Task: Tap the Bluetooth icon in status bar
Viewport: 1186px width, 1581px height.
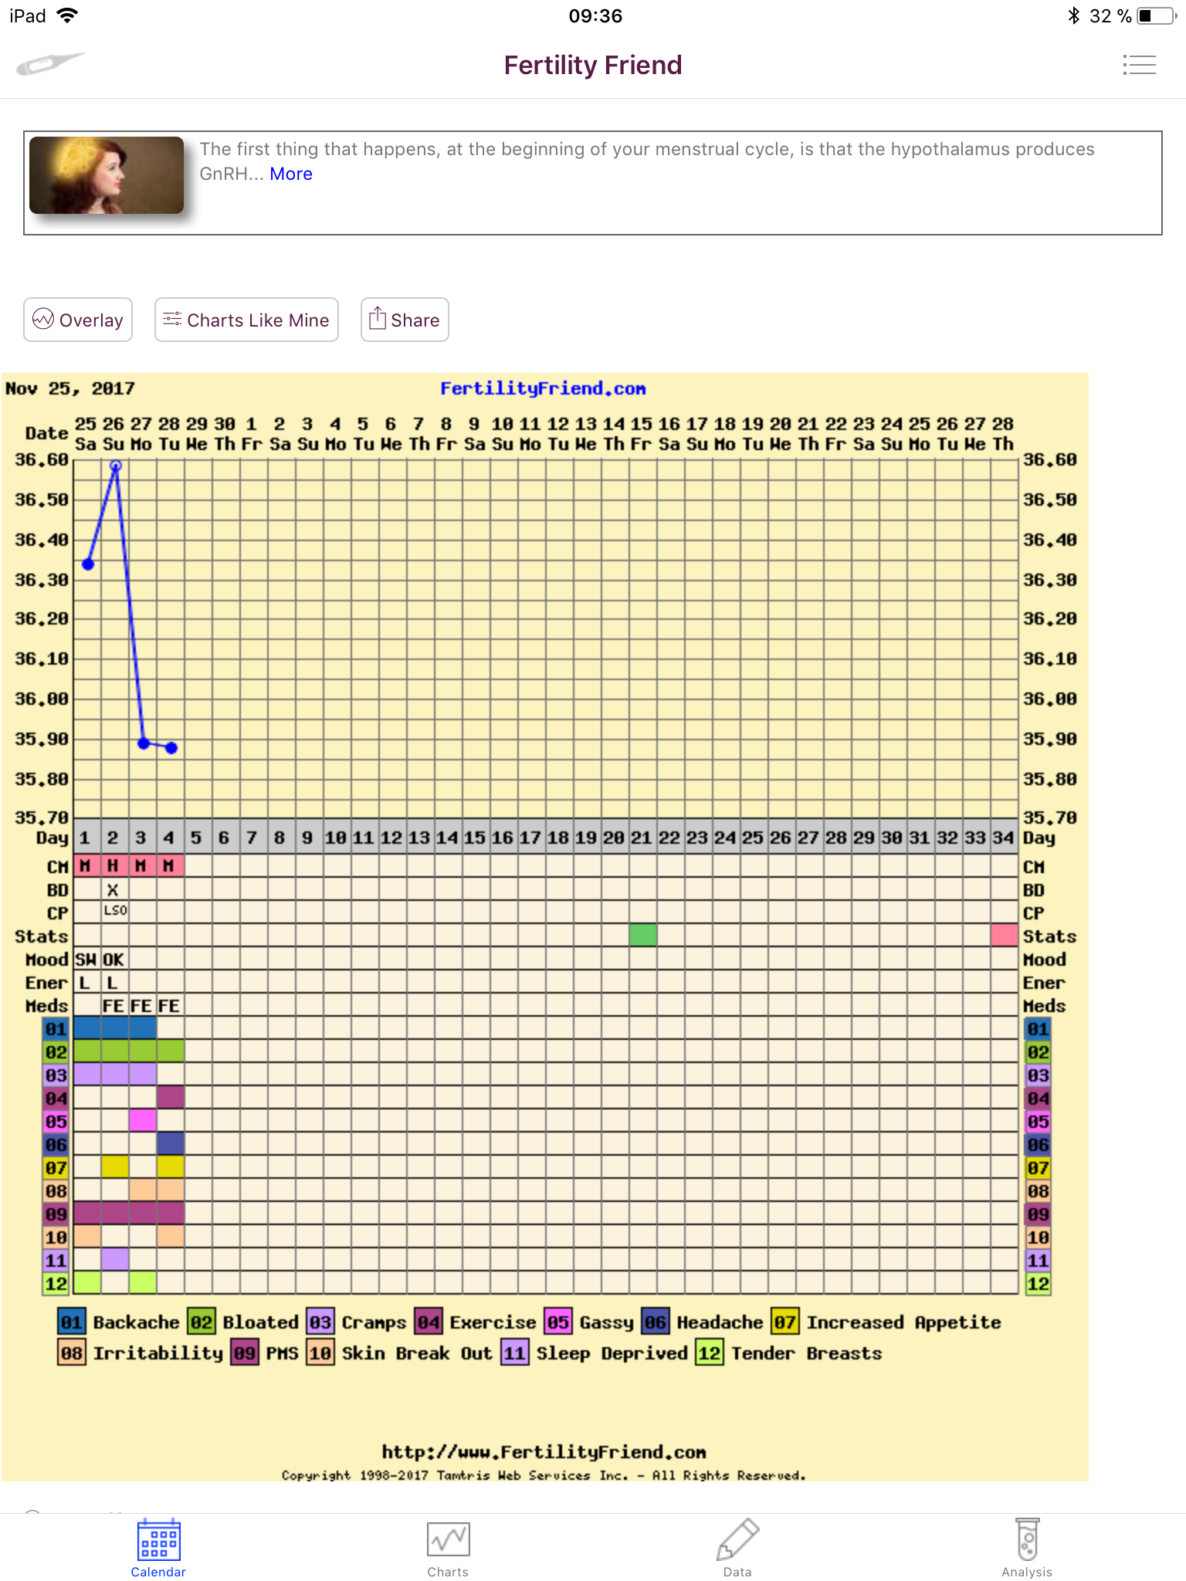Action: (x=1073, y=16)
